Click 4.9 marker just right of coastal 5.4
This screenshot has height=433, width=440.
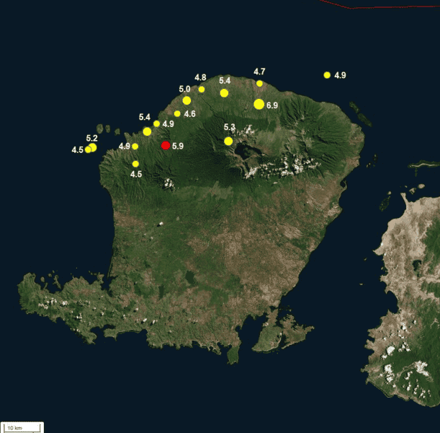[156, 123]
